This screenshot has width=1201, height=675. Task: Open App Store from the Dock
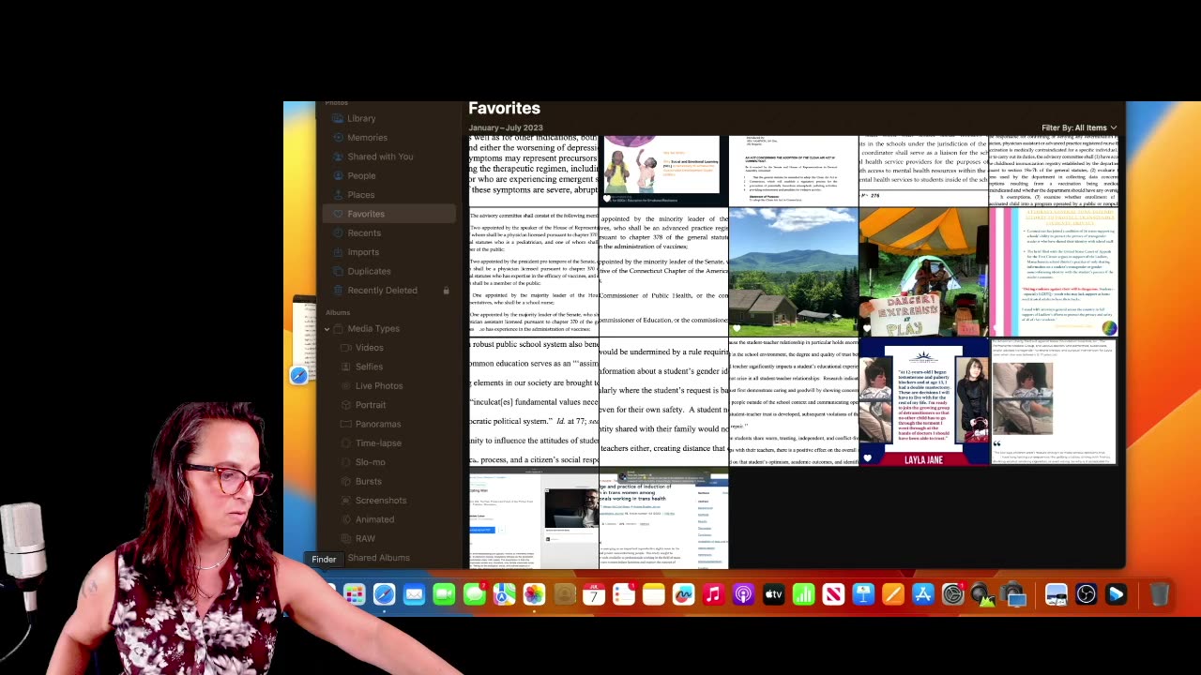(923, 594)
